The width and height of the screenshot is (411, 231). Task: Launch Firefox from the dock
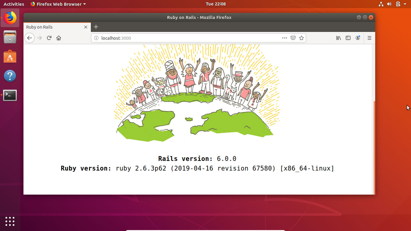pos(10,18)
